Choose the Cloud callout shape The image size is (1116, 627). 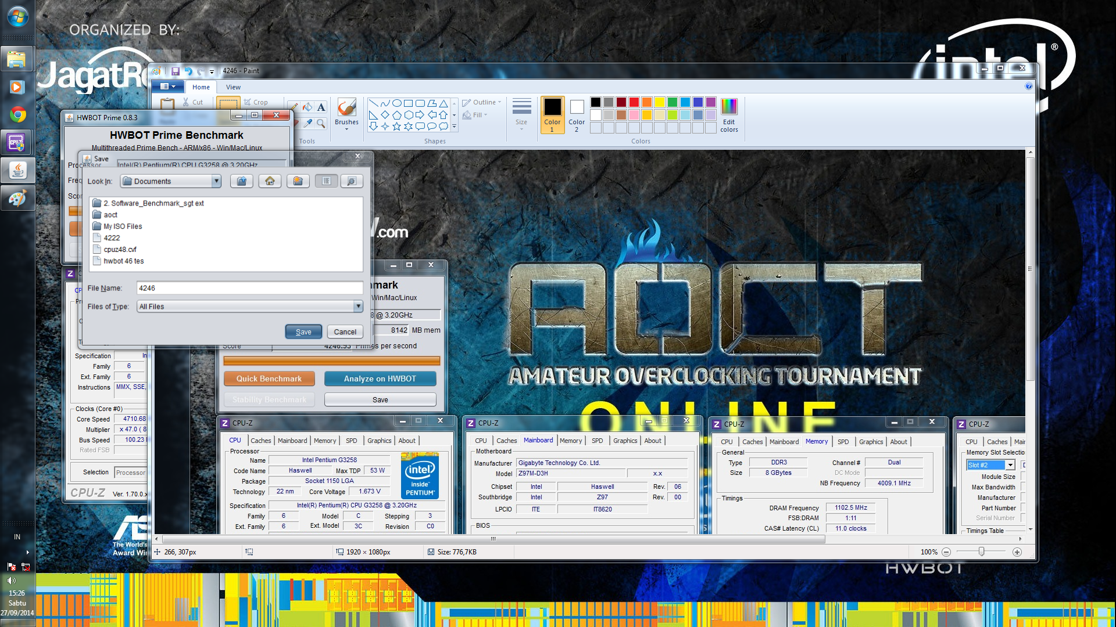point(443,126)
